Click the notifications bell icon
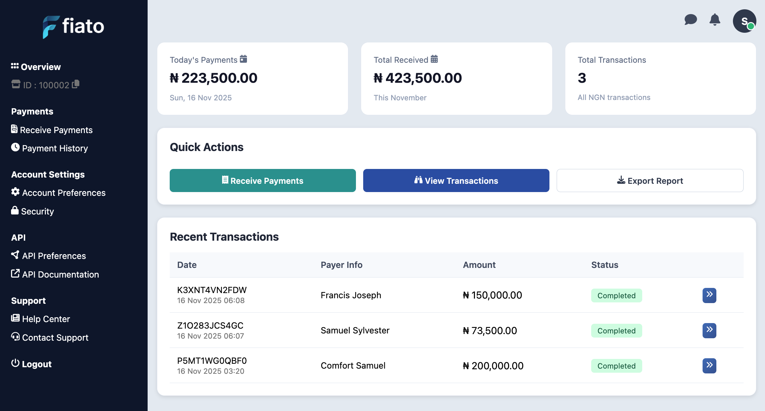This screenshot has height=411, width=765. point(715,20)
